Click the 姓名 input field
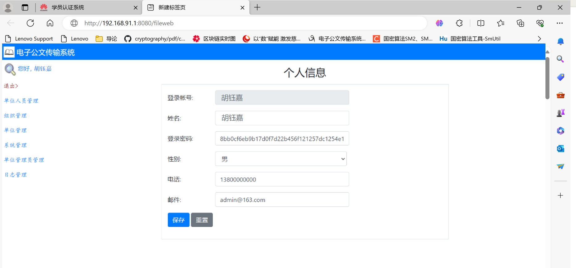 point(282,118)
